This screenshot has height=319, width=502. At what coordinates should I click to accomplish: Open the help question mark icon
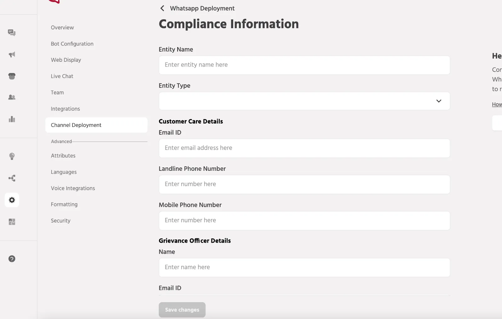coord(12,259)
